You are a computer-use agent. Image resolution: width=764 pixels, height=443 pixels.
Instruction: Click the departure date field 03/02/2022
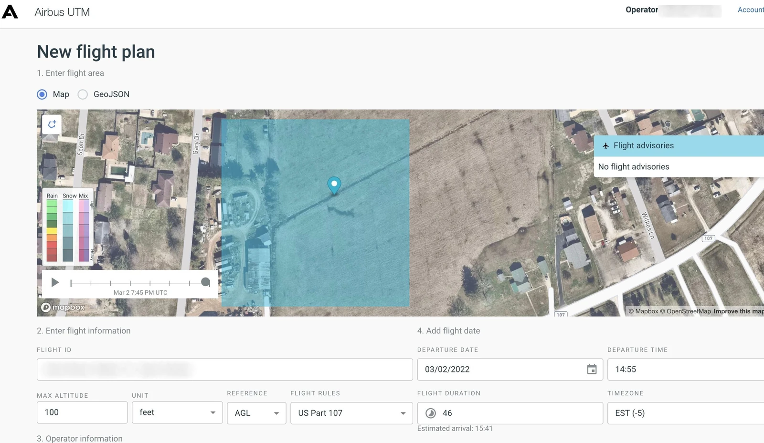click(510, 370)
